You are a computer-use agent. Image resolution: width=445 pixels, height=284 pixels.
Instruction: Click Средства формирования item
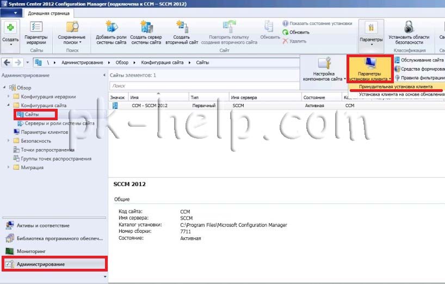[x=419, y=69]
